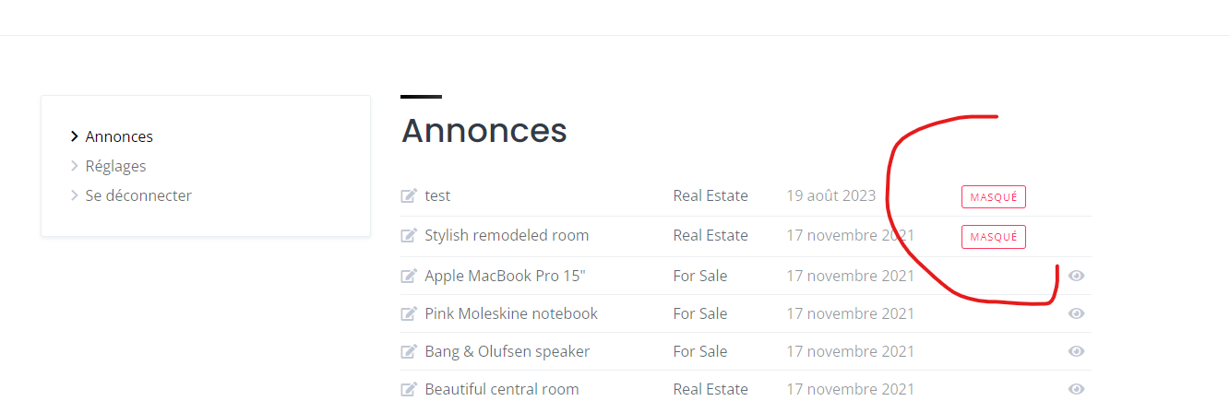
Task: Select Se déconnecter in the sidebar
Action: tap(138, 195)
